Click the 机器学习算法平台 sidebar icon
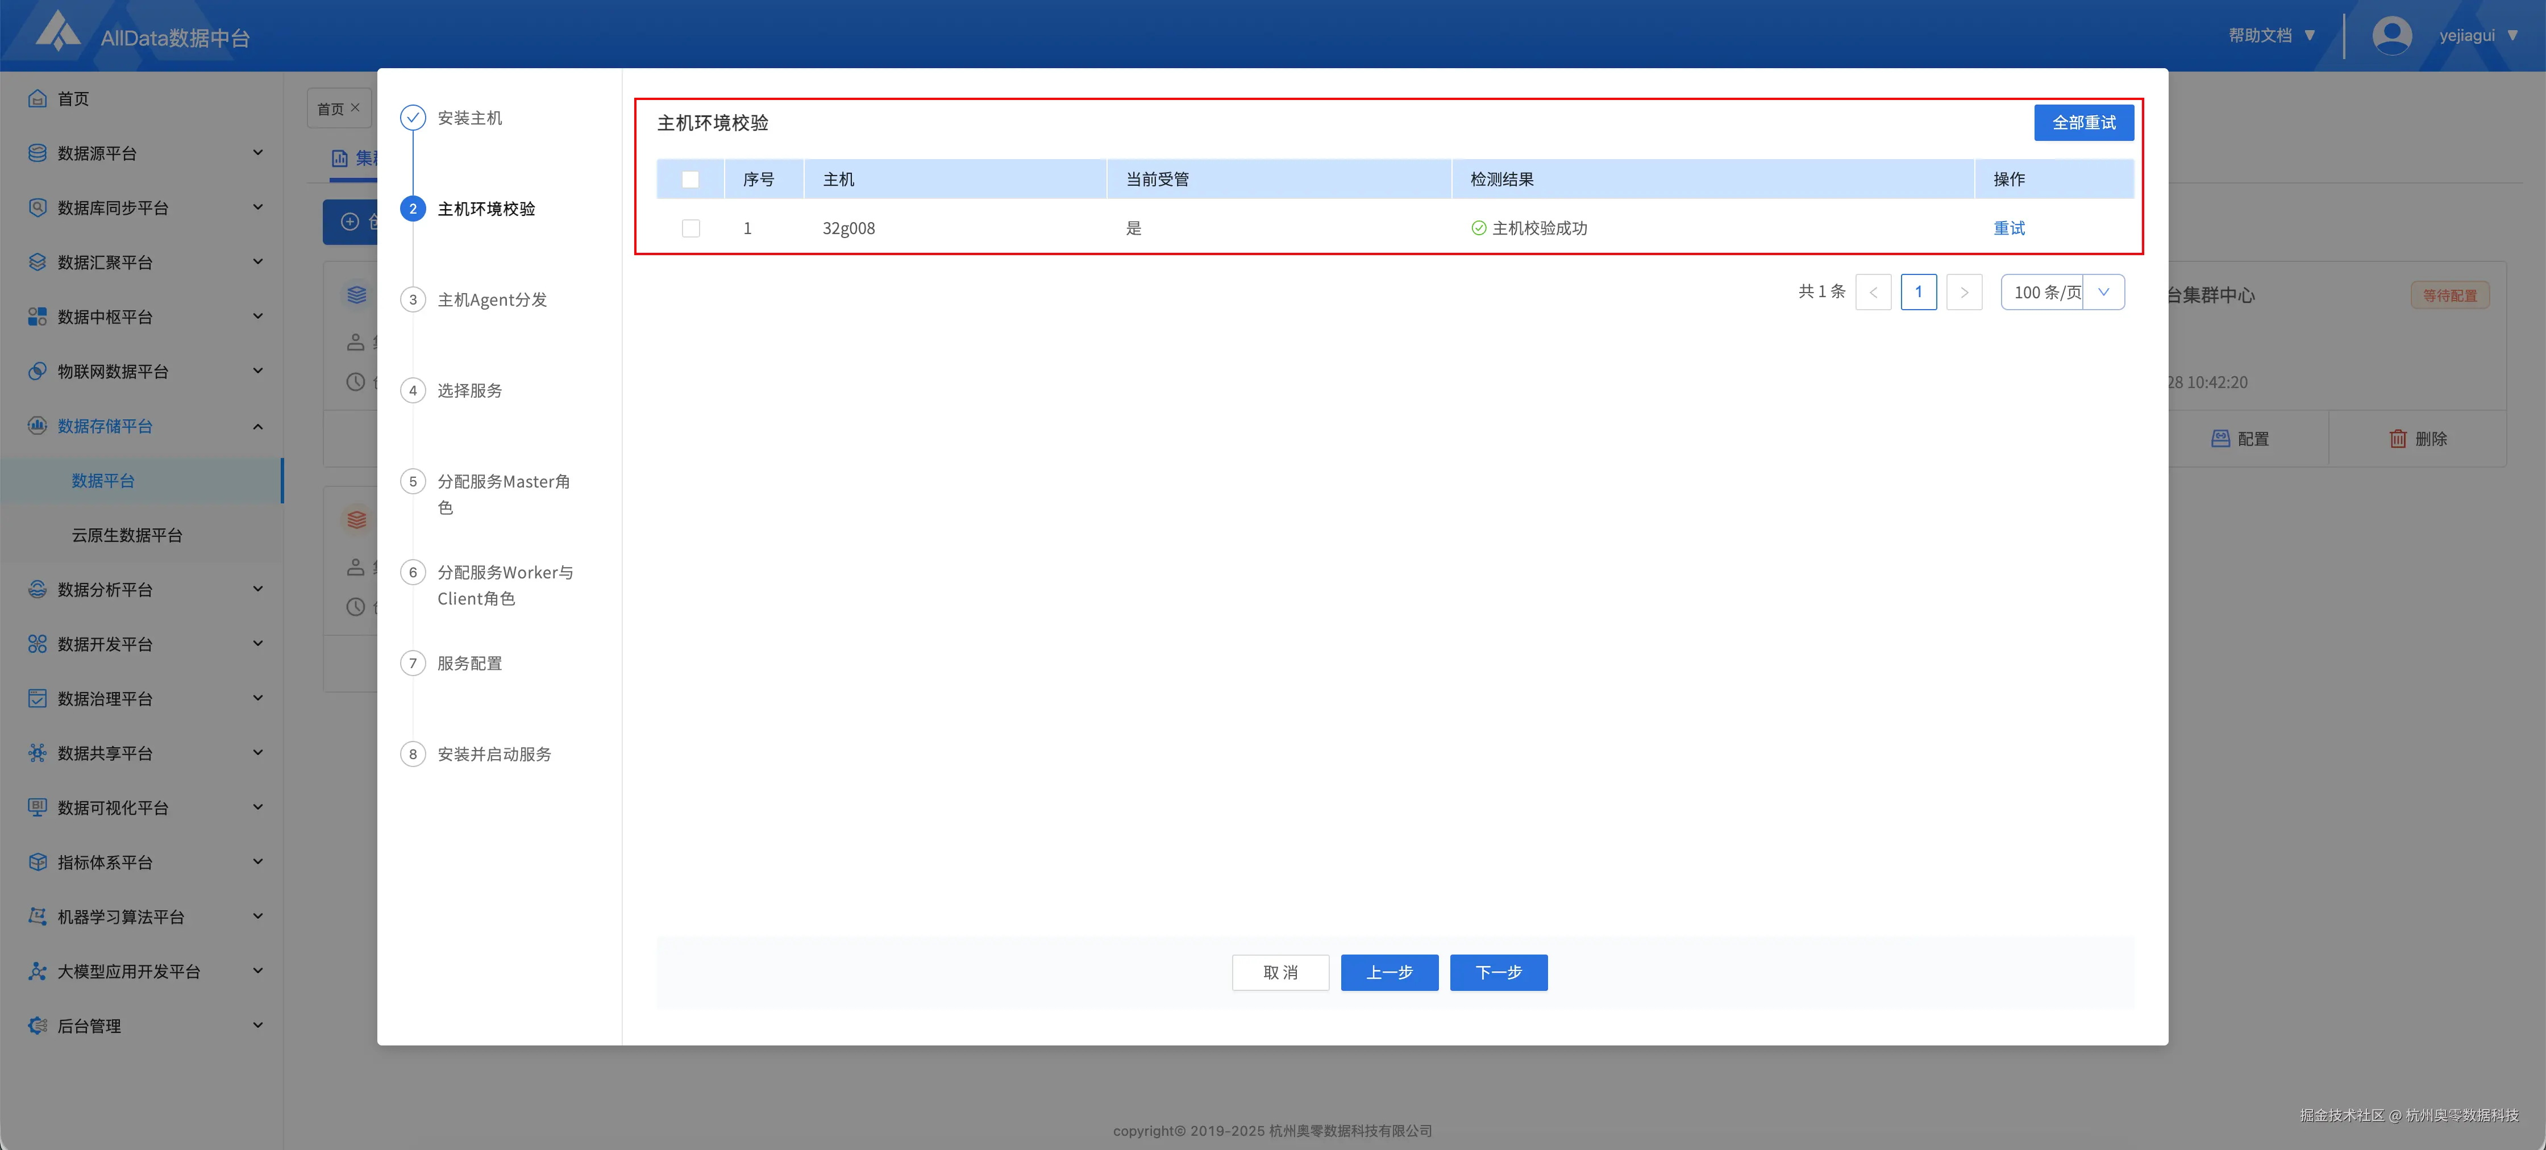This screenshot has height=1150, width=2546. [x=38, y=917]
